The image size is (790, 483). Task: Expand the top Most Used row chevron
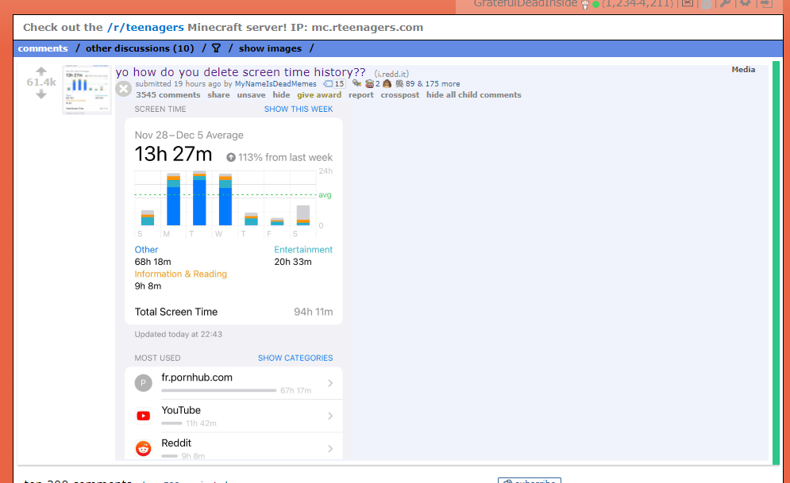point(330,383)
